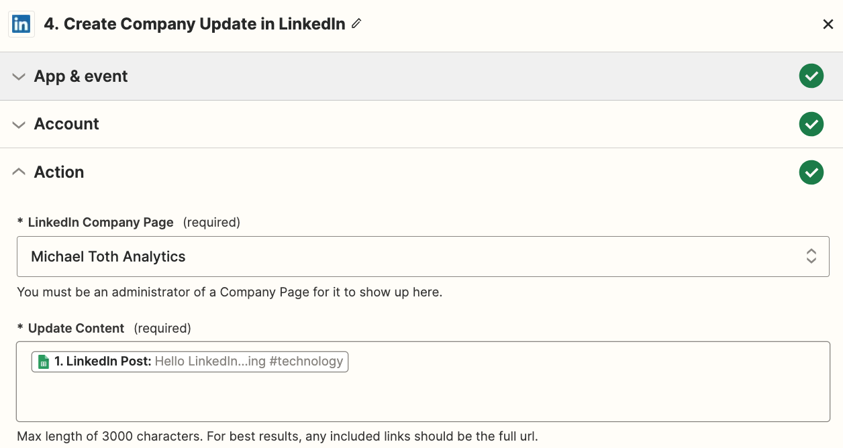Click the Action section title

pyautogui.click(x=59, y=172)
